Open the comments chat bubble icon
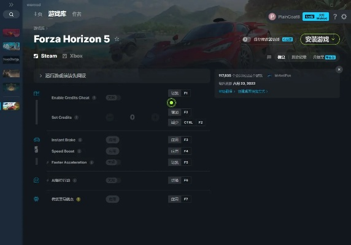 tap(269, 57)
